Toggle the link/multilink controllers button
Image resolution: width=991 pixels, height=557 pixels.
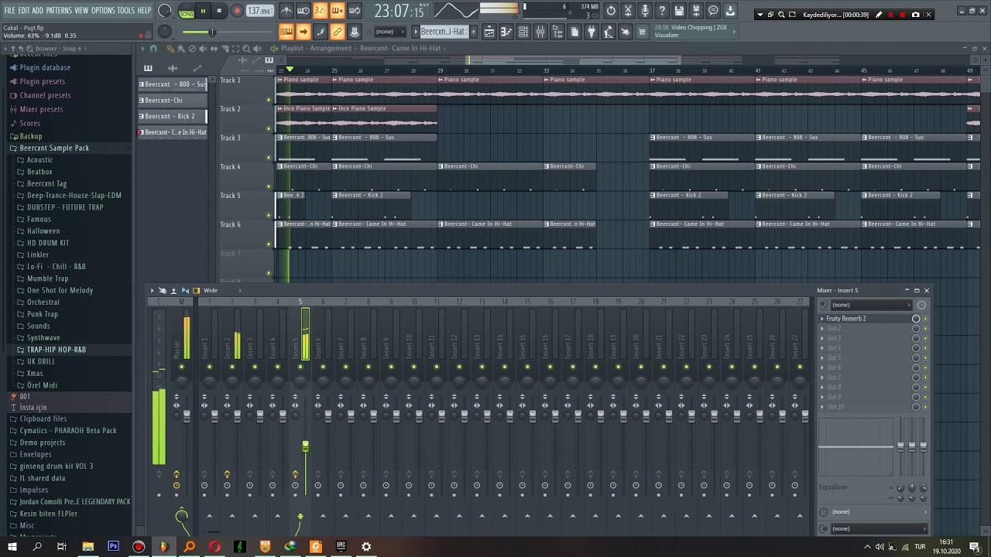coord(338,32)
